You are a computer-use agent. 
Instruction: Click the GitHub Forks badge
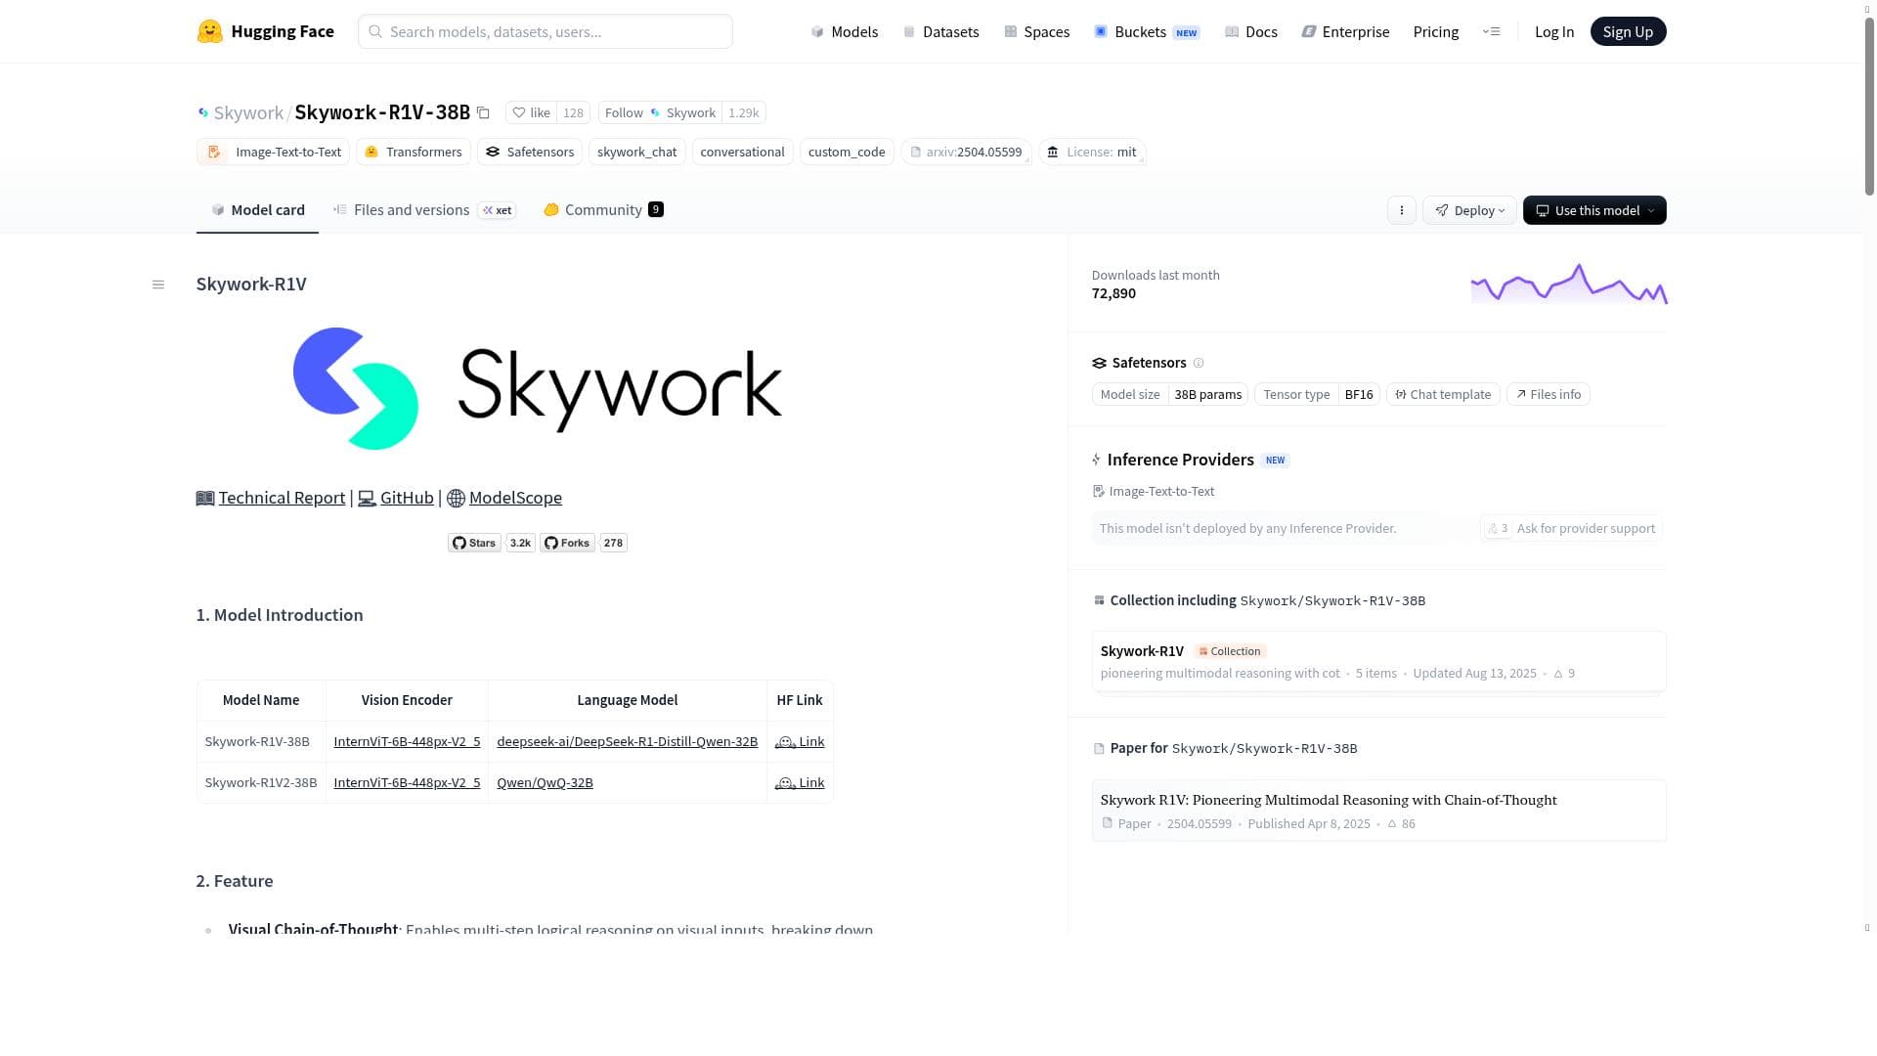pos(567,543)
